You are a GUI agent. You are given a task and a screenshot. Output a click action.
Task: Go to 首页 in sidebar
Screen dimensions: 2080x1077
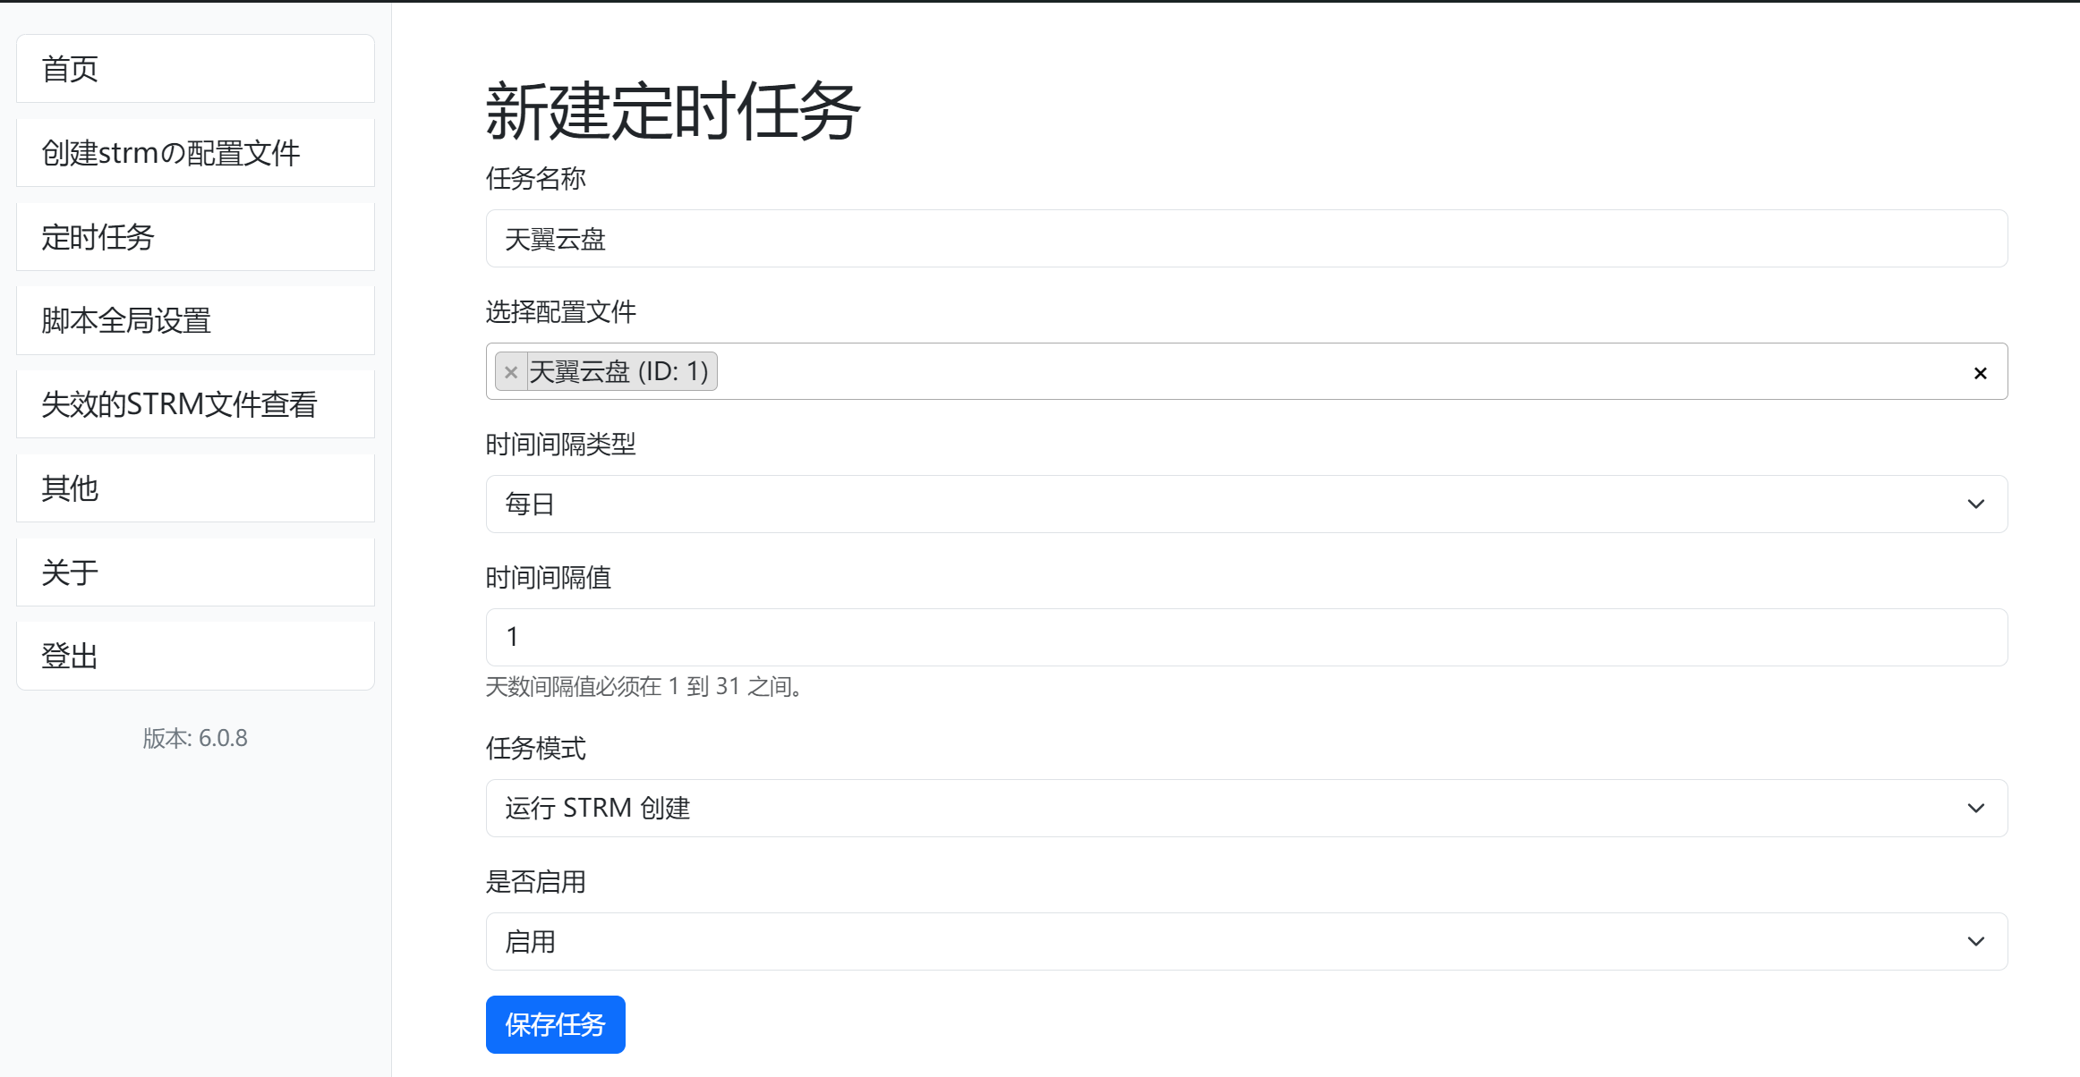[x=195, y=69]
